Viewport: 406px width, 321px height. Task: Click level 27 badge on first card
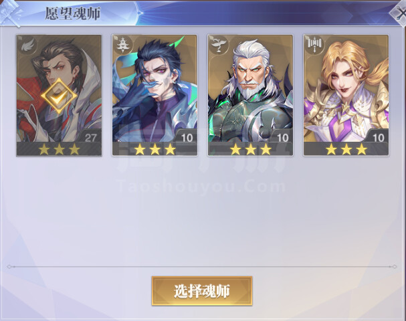pos(91,136)
